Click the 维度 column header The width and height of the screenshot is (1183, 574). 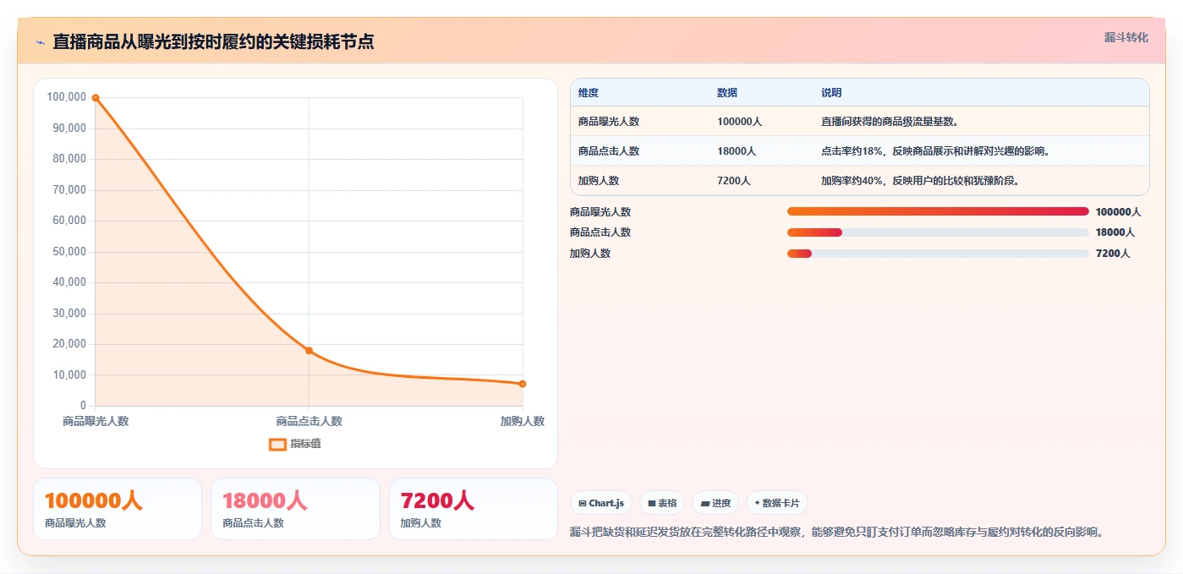tap(589, 93)
